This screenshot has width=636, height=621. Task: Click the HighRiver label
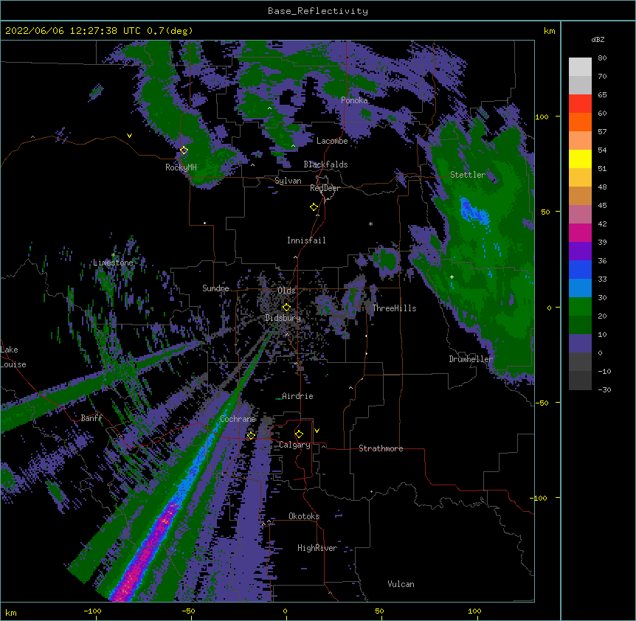tap(317, 548)
